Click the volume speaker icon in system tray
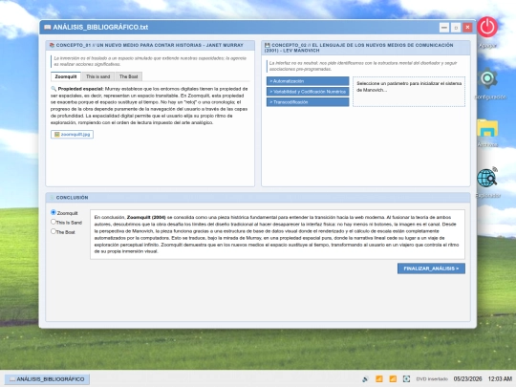This screenshot has height=387, width=516. point(365,379)
